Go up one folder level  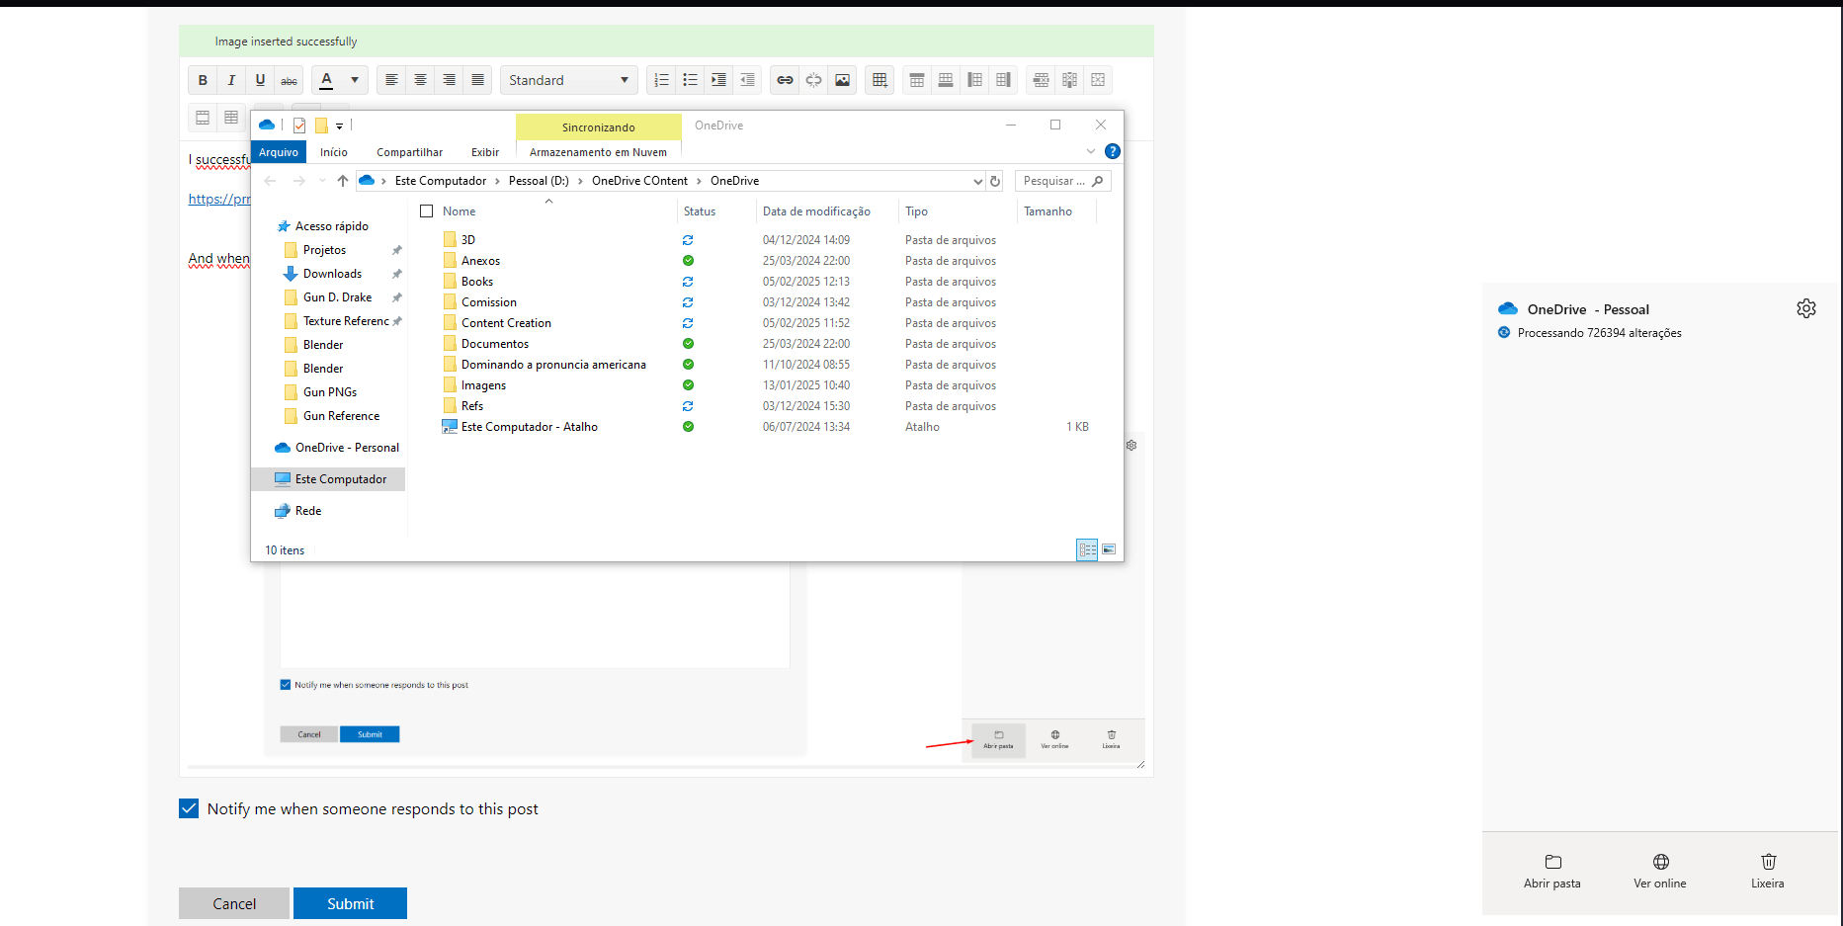343,181
